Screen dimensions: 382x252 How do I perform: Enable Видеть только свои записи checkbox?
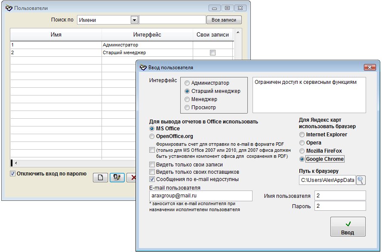coord(152,165)
